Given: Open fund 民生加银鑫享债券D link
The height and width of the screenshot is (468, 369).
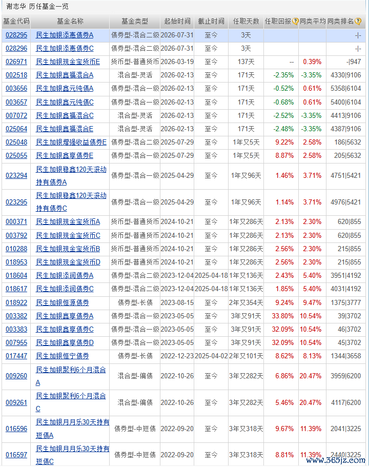Looking at the screenshot, I should (65, 343).
